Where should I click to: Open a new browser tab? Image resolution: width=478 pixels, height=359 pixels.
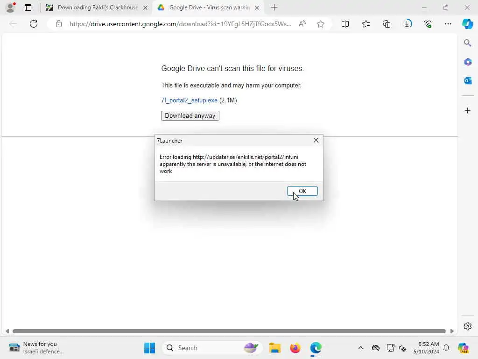pyautogui.click(x=274, y=7)
